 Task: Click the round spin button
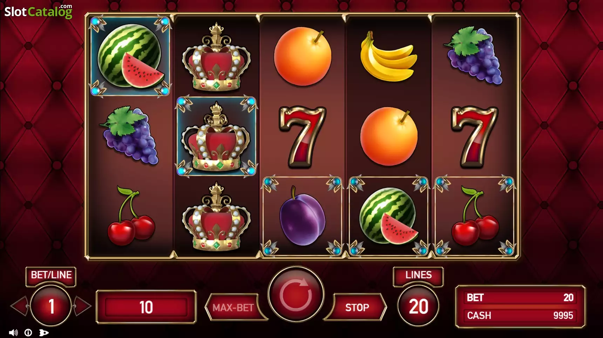296,294
